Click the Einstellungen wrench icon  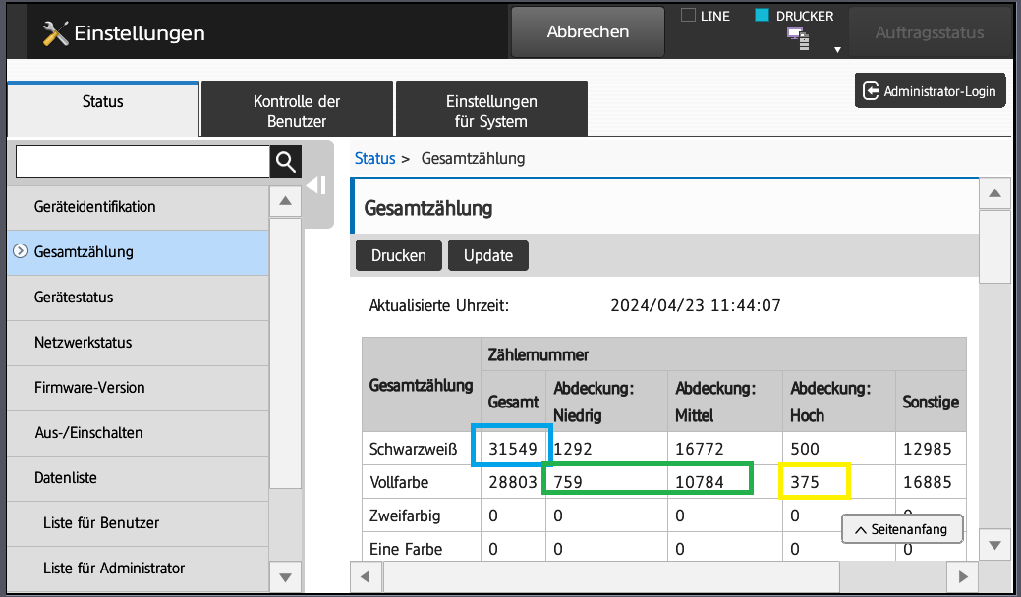(56, 33)
